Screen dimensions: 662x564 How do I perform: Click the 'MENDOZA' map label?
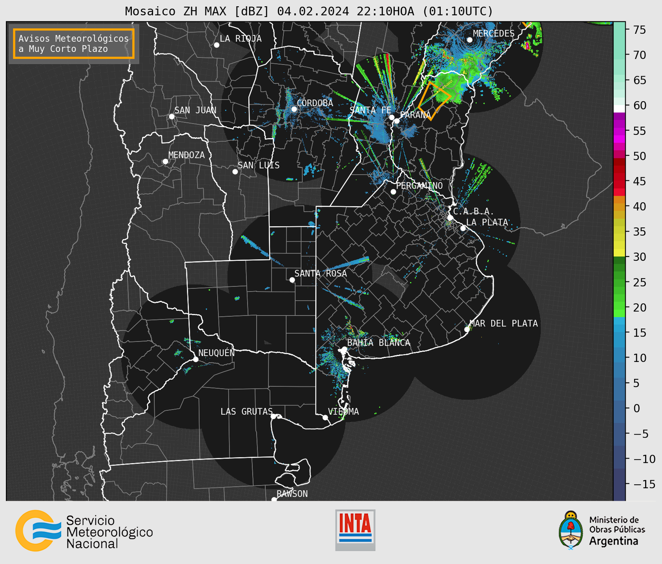tap(187, 155)
